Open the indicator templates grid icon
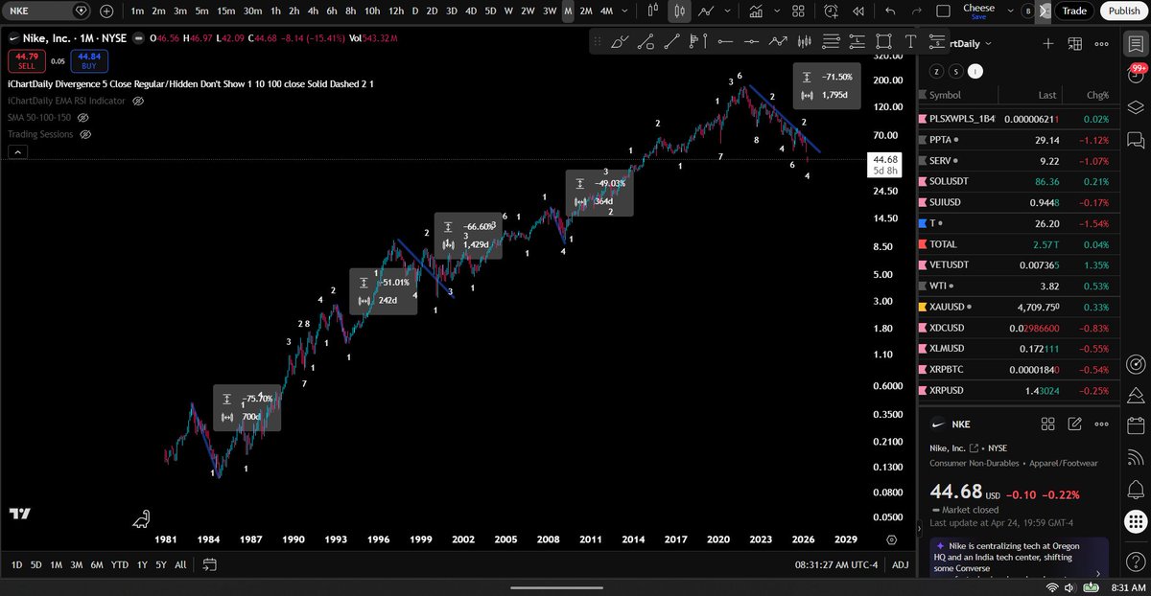 pos(797,11)
